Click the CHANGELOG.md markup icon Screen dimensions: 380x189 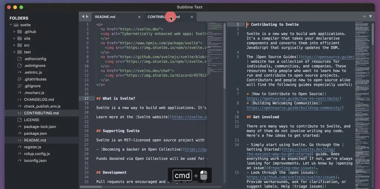coord(20,99)
